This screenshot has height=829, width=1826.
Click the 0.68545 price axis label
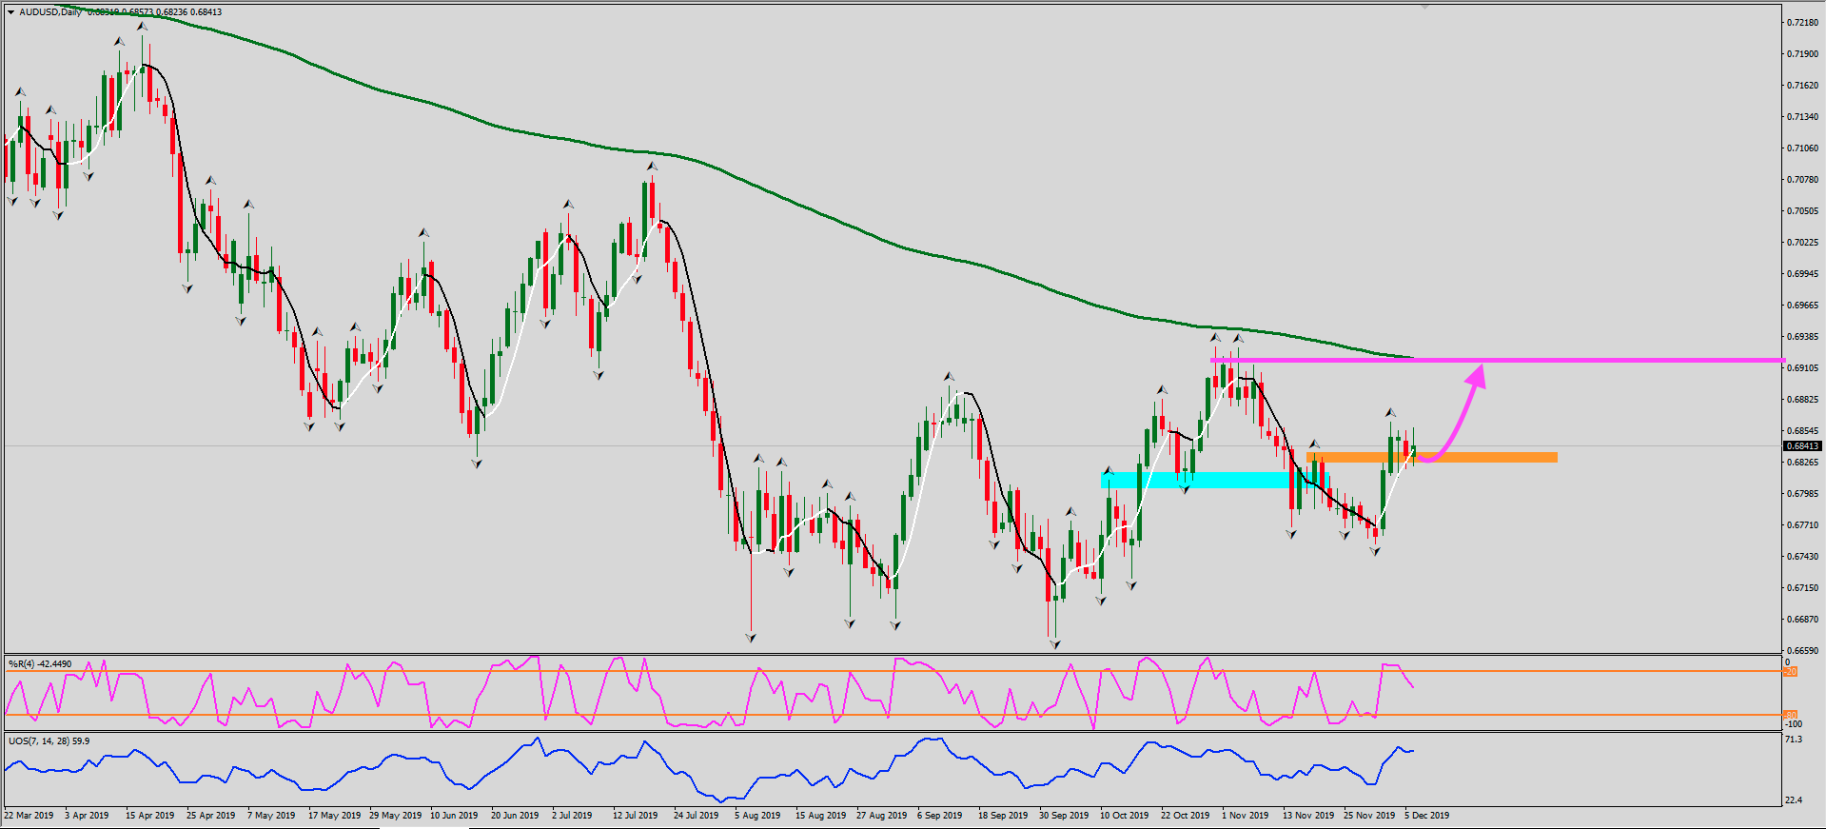(1802, 430)
